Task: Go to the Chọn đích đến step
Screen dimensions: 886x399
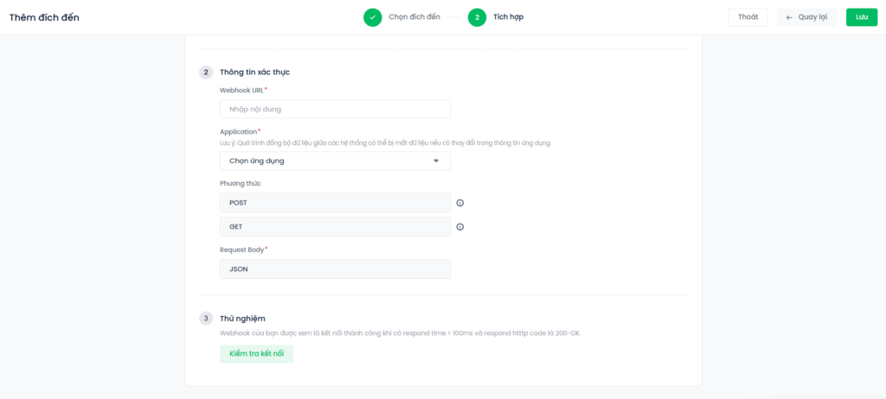Action: click(414, 17)
